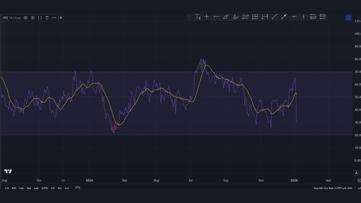Open the chart axis settings gear

click(359, 180)
